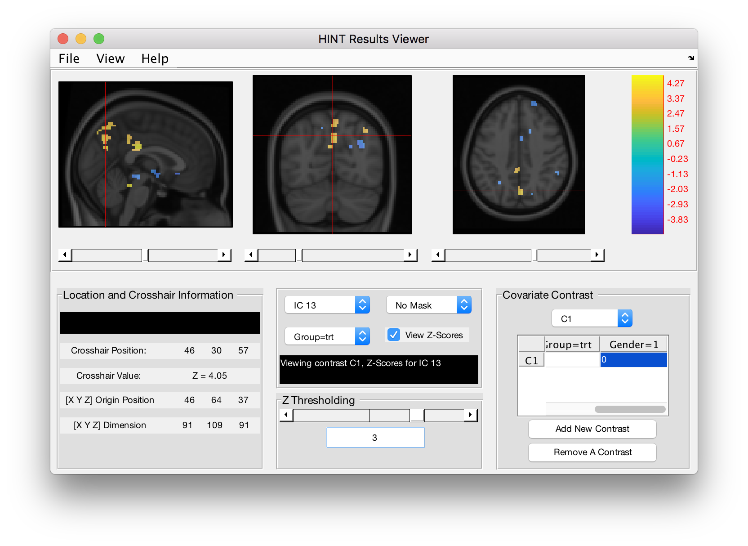The width and height of the screenshot is (748, 546).
Task: Open the C1 contrast dropdown
Action: click(592, 319)
